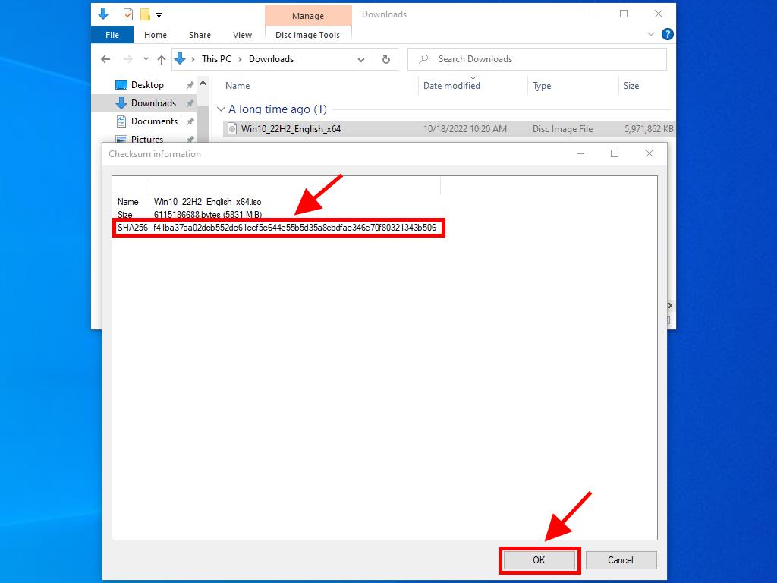Expand the Customize Quick Access Toolbar dropdown
Viewport: 777px width, 583px height.
[159, 14]
